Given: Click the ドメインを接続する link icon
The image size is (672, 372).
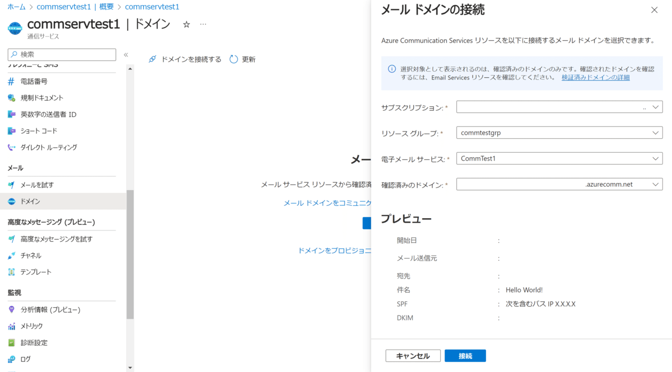Looking at the screenshot, I should click(152, 59).
